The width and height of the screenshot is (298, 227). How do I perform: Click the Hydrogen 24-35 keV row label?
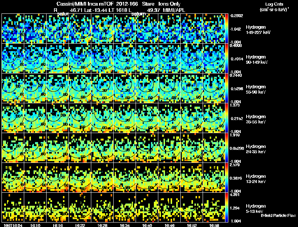coord(256,149)
